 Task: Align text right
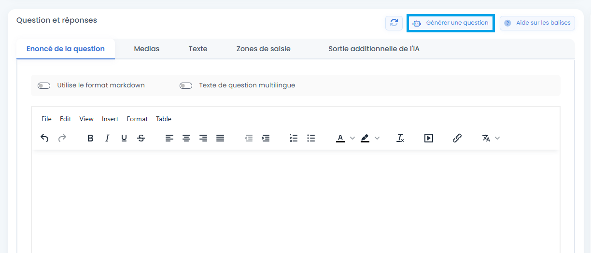point(203,138)
